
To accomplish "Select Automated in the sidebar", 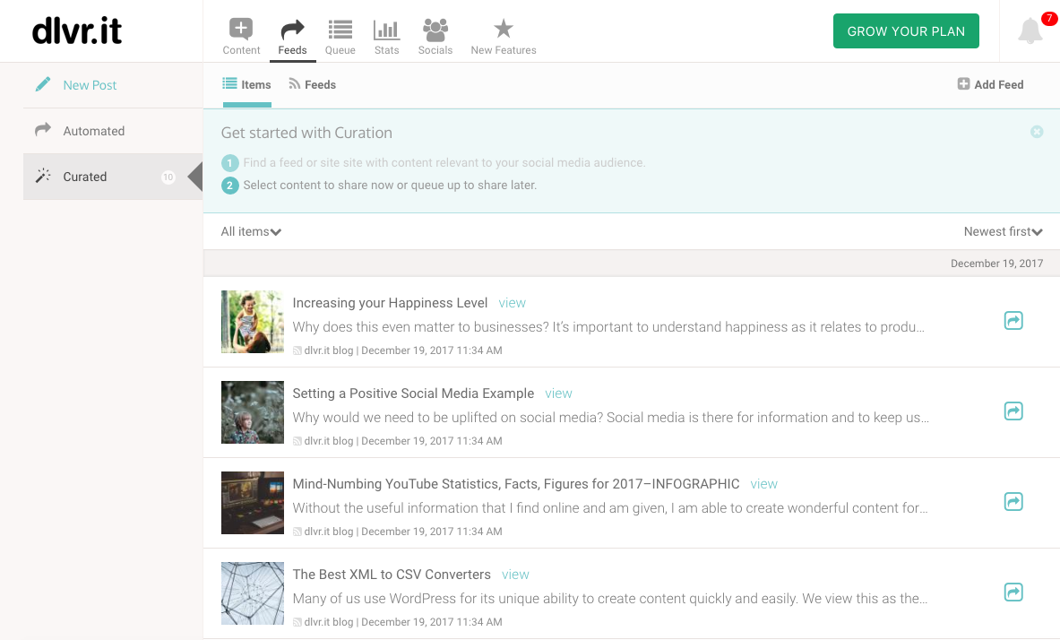I will [94, 131].
